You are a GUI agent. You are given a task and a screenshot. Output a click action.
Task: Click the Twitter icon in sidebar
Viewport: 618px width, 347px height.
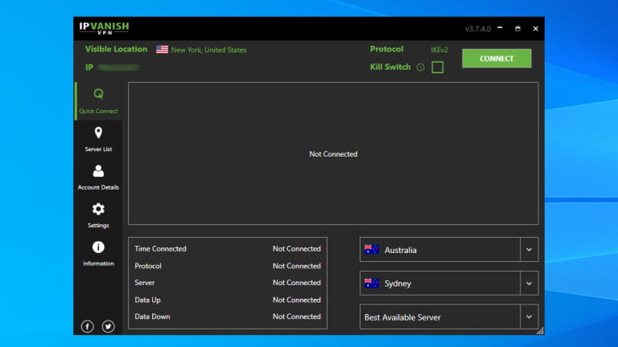tap(108, 326)
